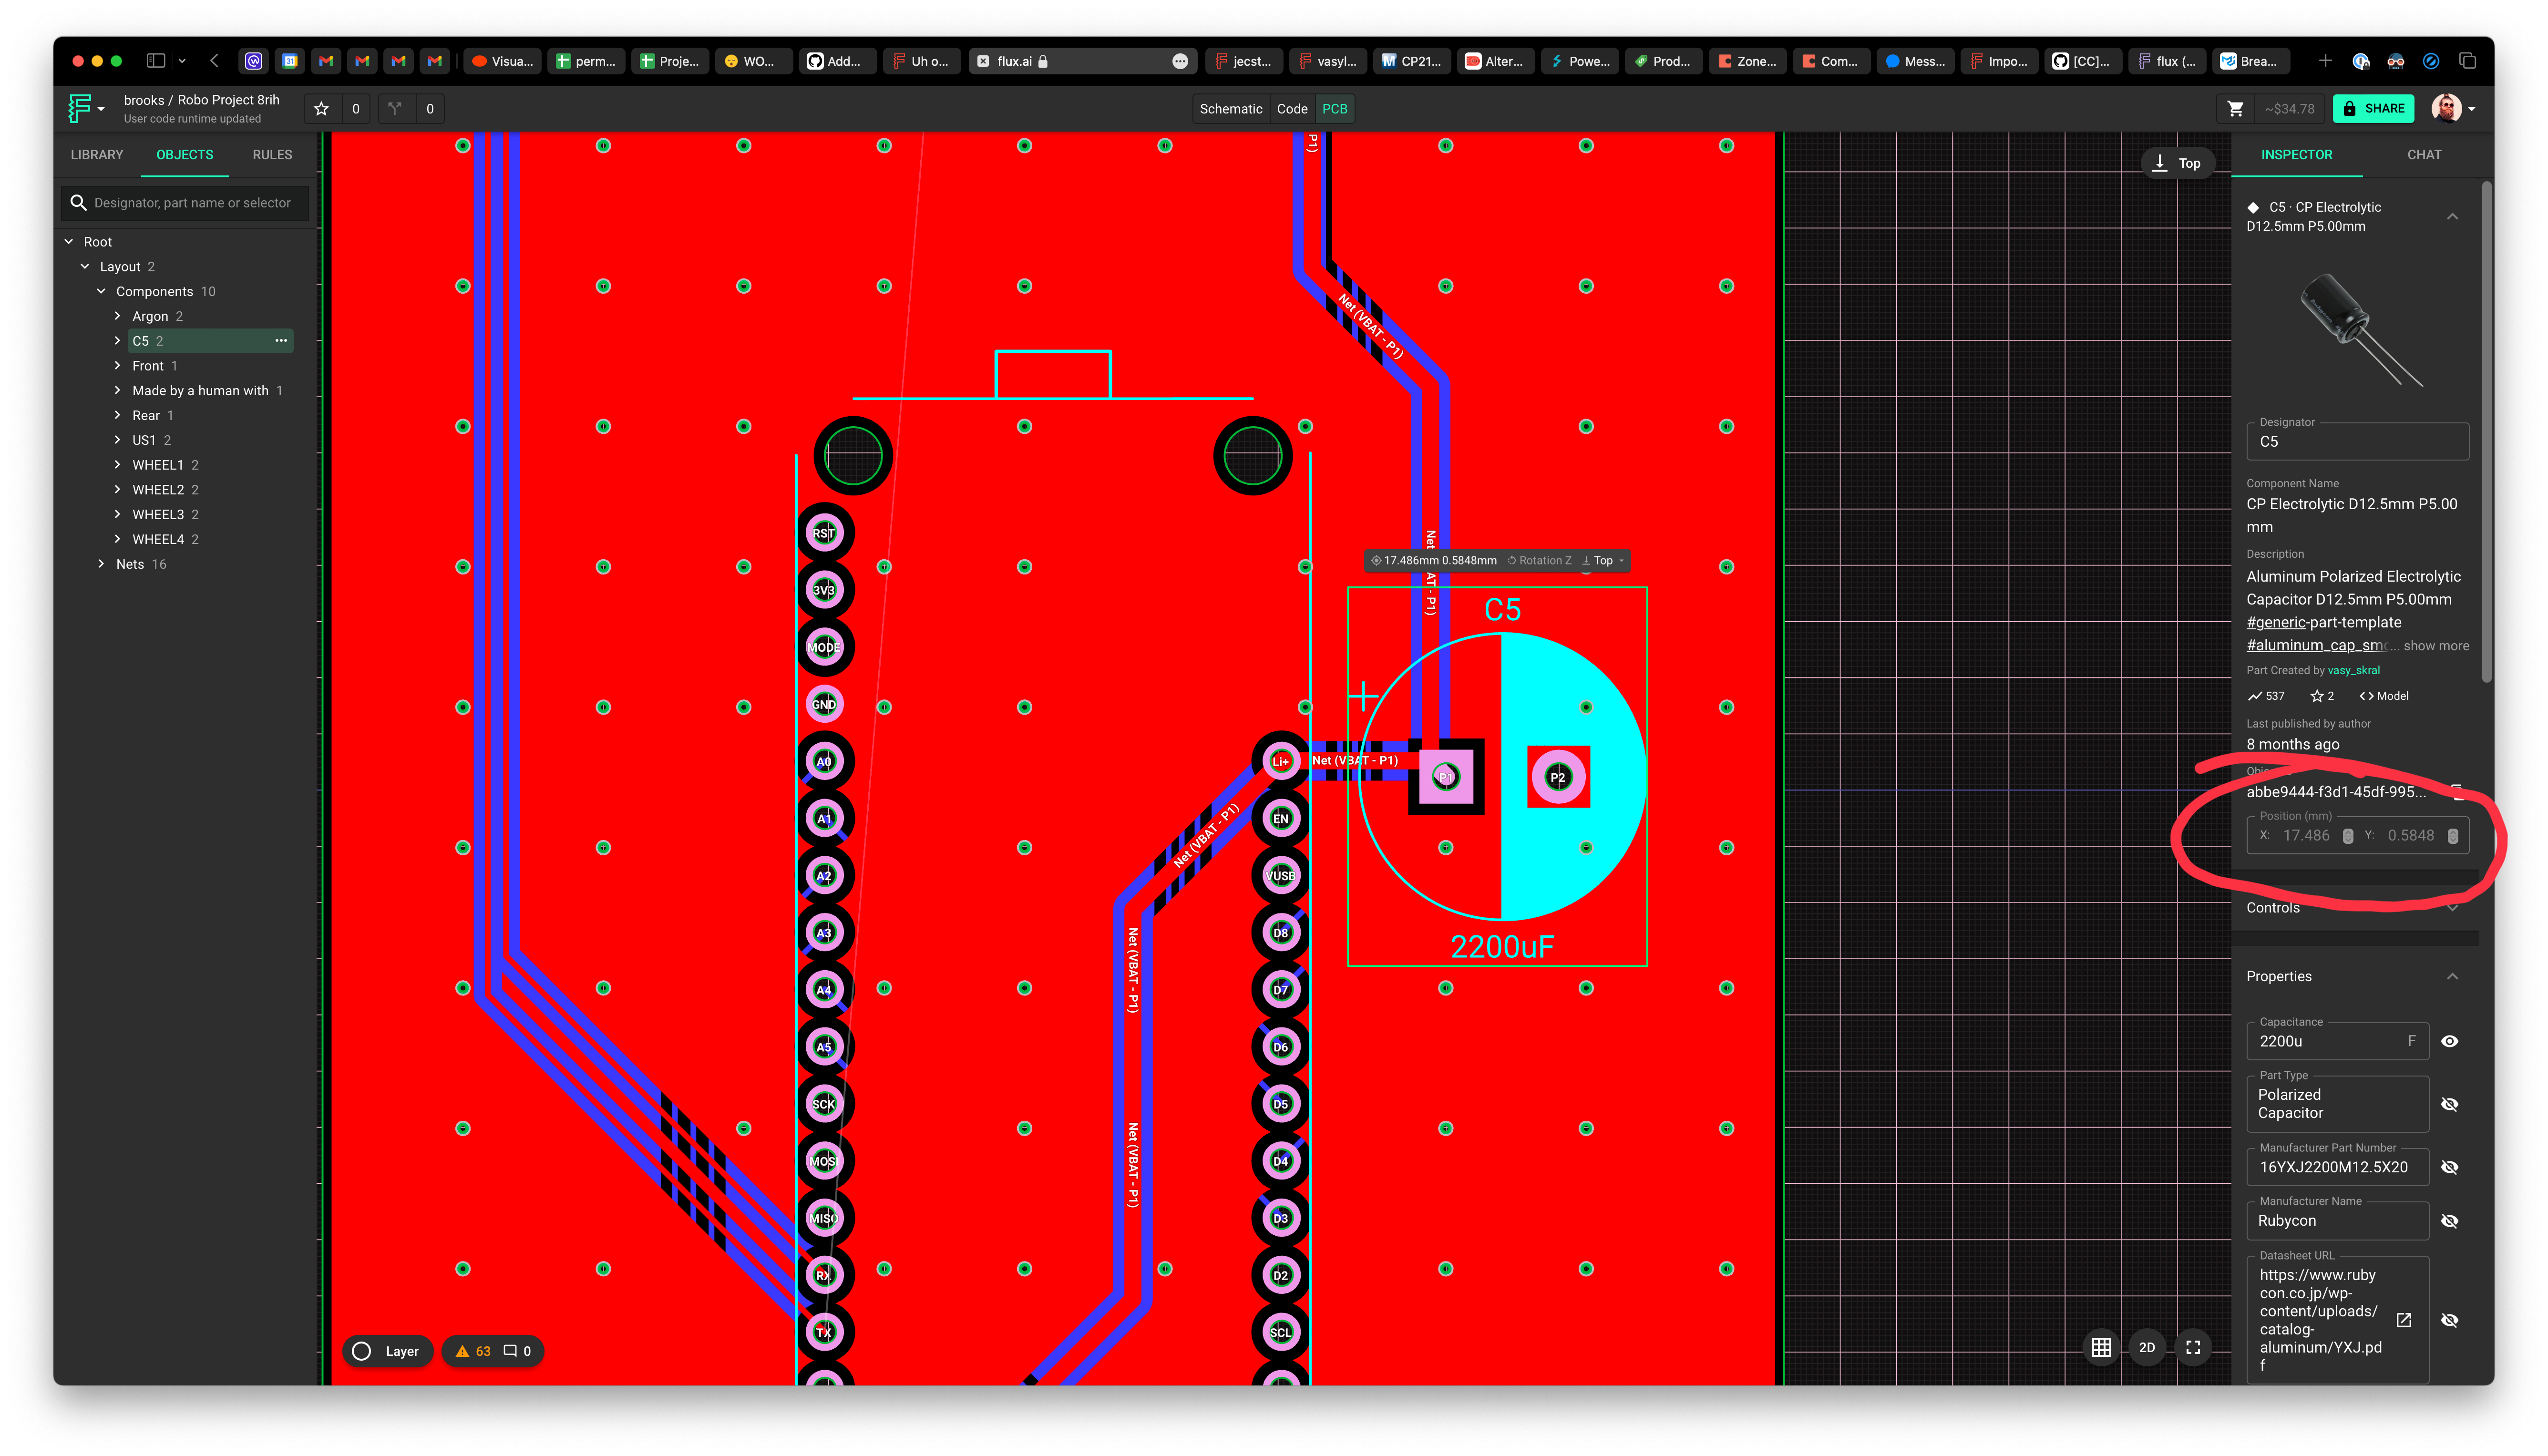Click the P2 pad of C5
The image size is (2548, 1456).
coord(1557,777)
